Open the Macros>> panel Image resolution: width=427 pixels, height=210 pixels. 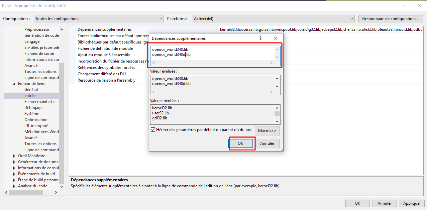pos(267,131)
